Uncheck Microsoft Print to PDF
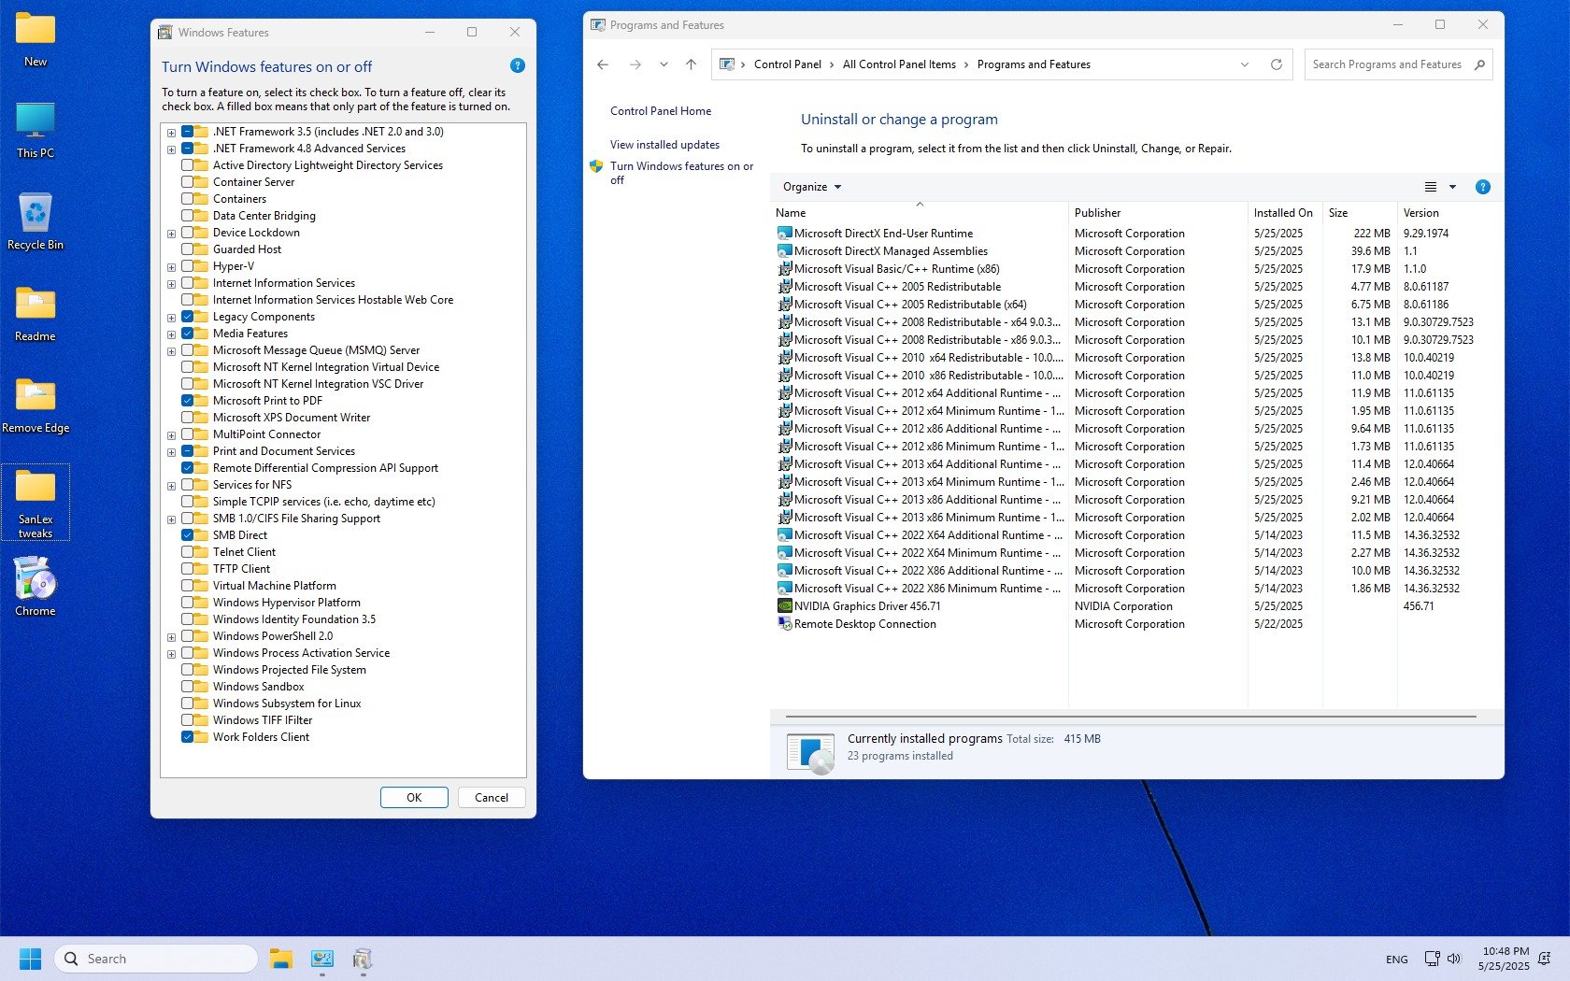This screenshot has height=981, width=1570. [188, 401]
